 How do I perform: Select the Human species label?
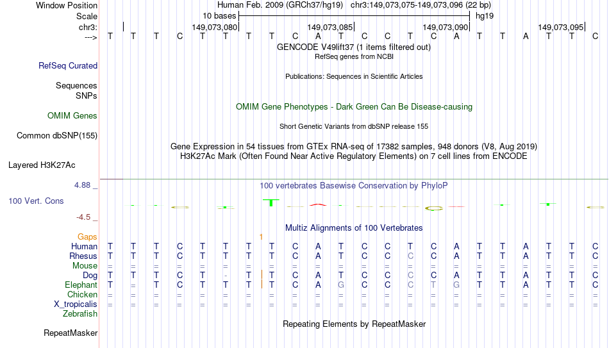pyautogui.click(x=84, y=246)
